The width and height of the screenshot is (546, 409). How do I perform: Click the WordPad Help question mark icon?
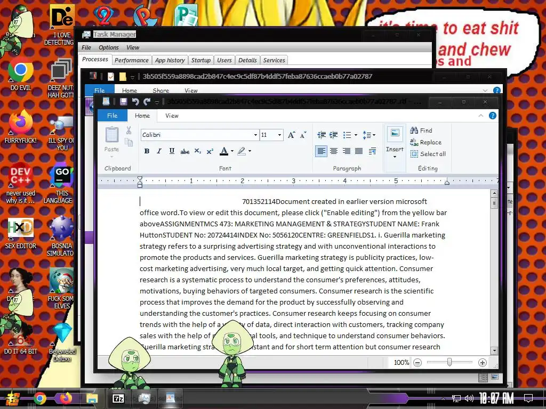[x=492, y=116]
